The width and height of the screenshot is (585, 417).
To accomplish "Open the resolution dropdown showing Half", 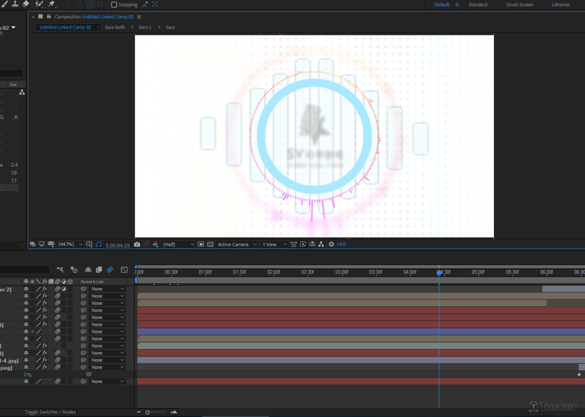I will click(x=178, y=244).
